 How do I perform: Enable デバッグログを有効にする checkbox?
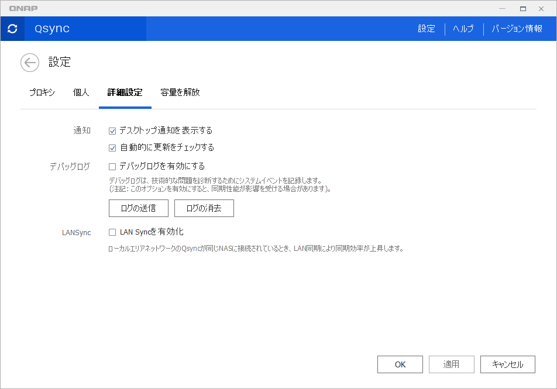112,166
